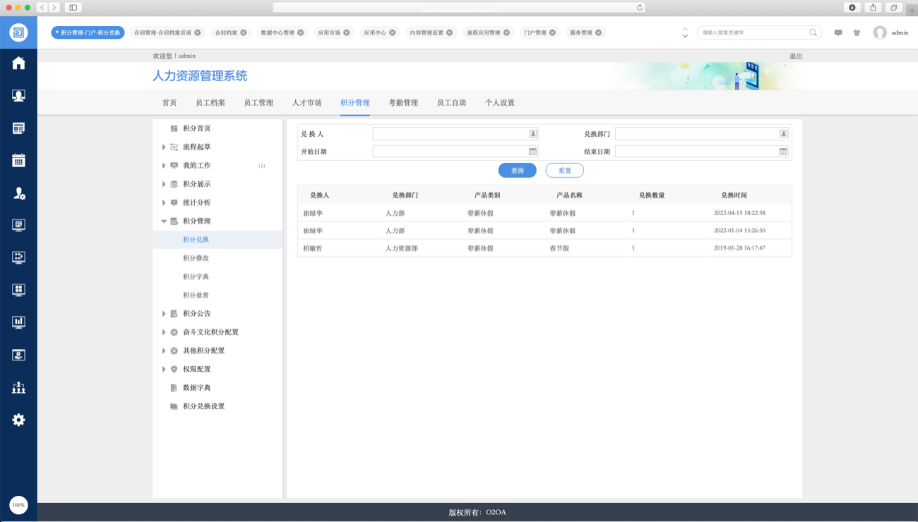
Task: Switch to the 考勤管理 tab
Action: pyautogui.click(x=403, y=103)
